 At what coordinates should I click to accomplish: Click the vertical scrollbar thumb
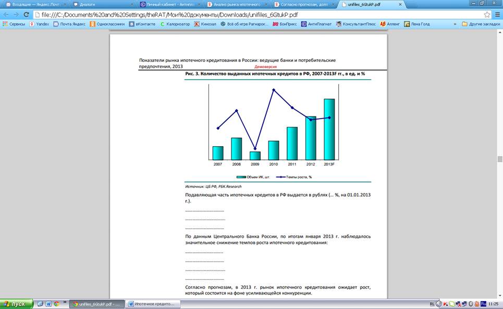(x=500, y=159)
